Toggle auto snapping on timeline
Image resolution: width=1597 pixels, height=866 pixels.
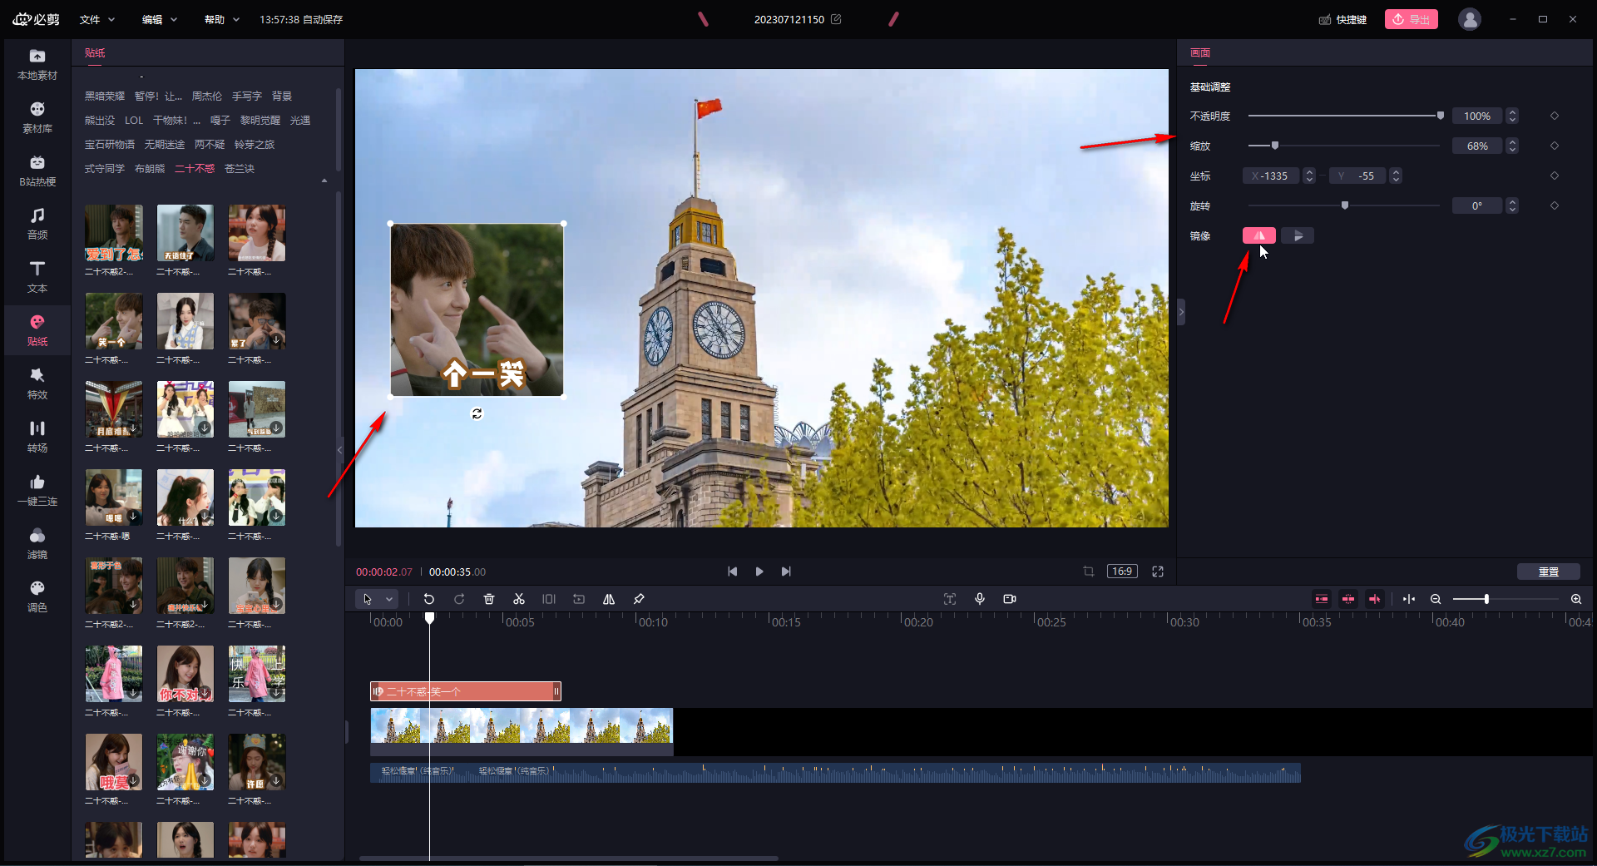pos(1348,599)
